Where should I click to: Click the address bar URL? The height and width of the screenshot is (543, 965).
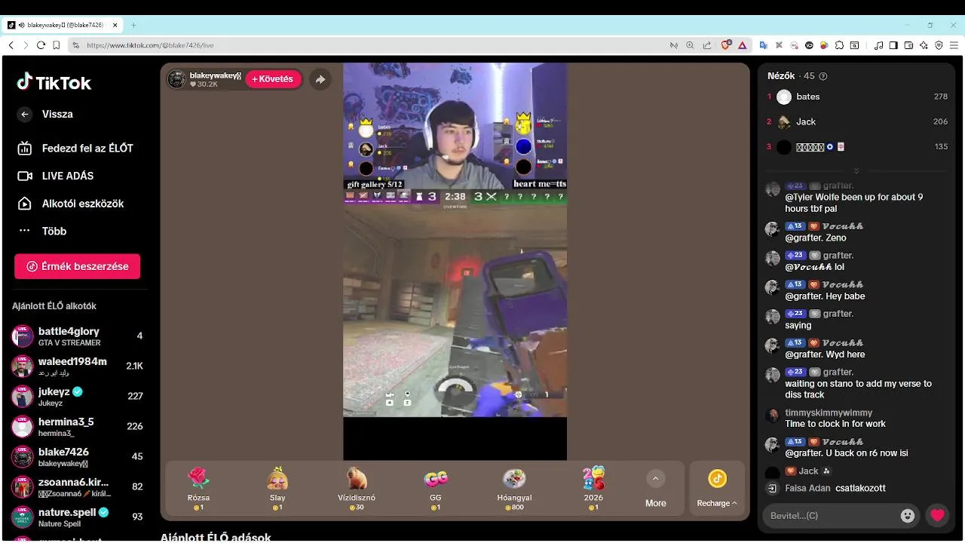pos(150,45)
